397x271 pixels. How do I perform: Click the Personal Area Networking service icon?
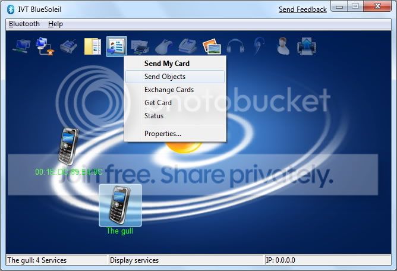[21, 46]
